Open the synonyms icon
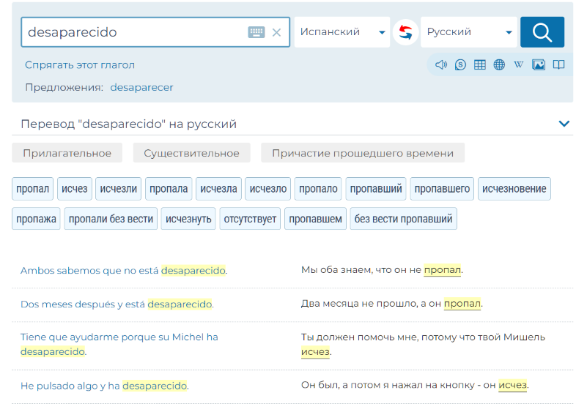The image size is (587, 404). click(460, 64)
